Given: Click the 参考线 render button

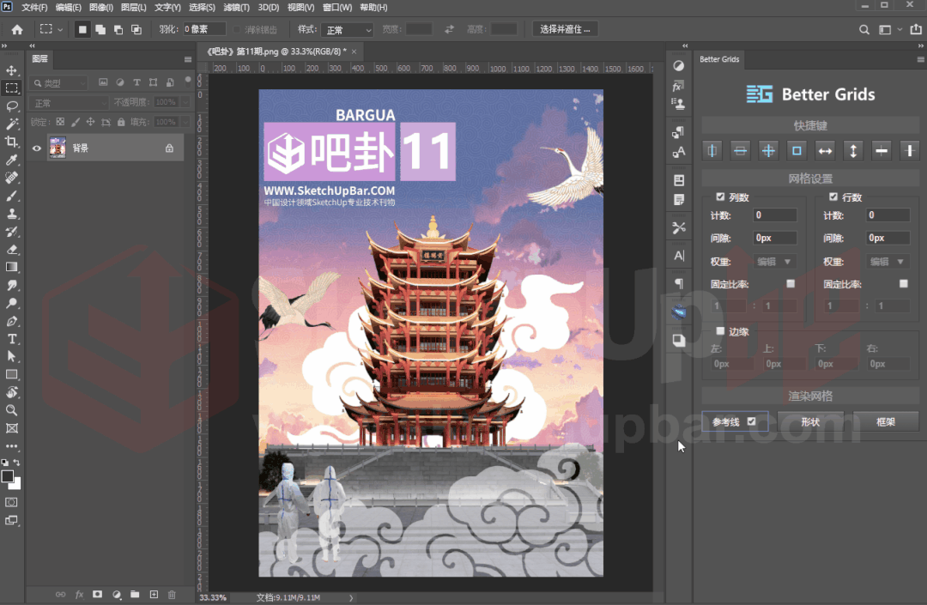Looking at the screenshot, I should 735,422.
